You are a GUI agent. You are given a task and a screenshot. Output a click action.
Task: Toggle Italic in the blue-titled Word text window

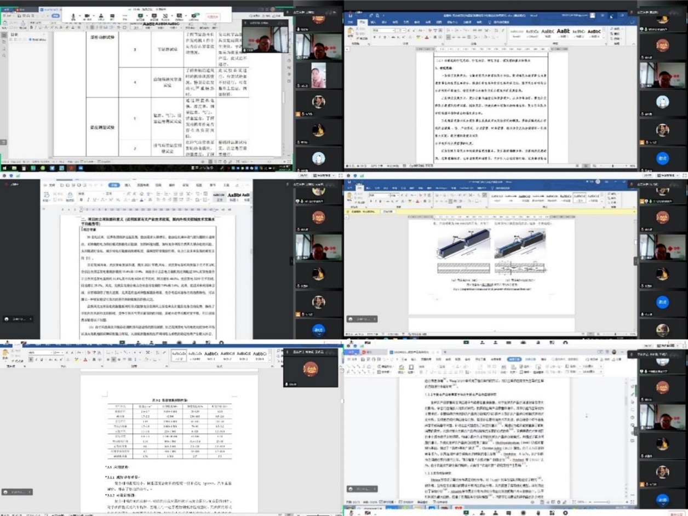(380, 38)
